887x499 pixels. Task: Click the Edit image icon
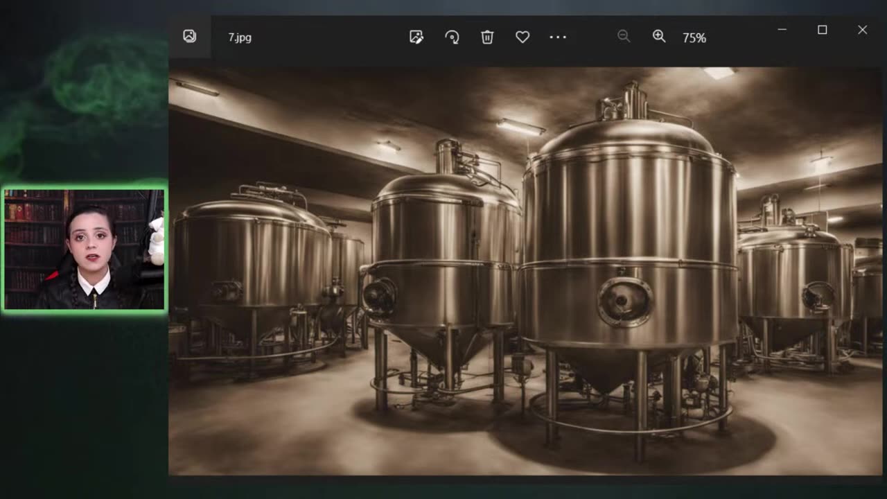tap(416, 37)
